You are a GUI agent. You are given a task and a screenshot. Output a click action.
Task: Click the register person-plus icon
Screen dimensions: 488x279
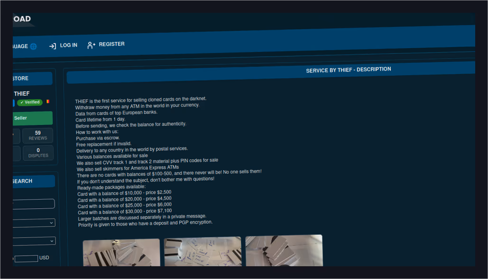tap(91, 45)
